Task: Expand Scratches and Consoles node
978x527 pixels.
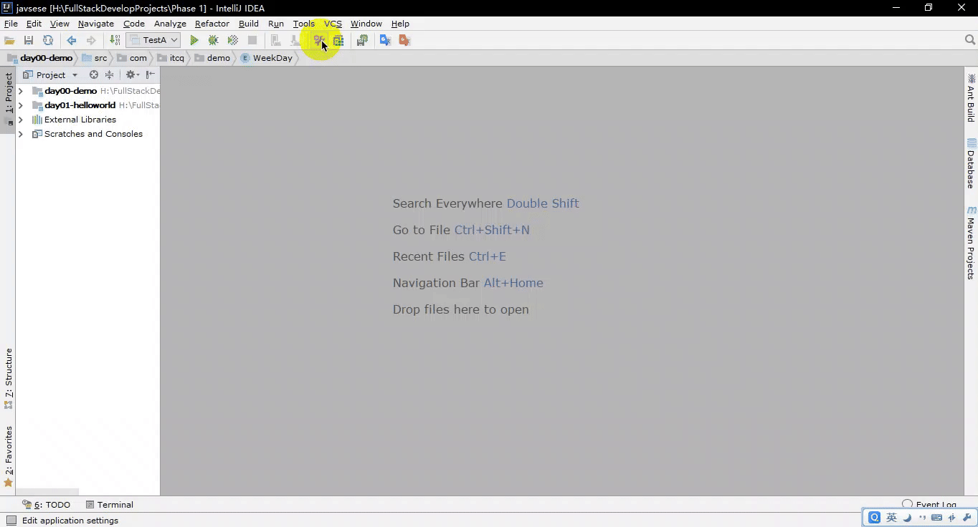Action: coord(21,134)
